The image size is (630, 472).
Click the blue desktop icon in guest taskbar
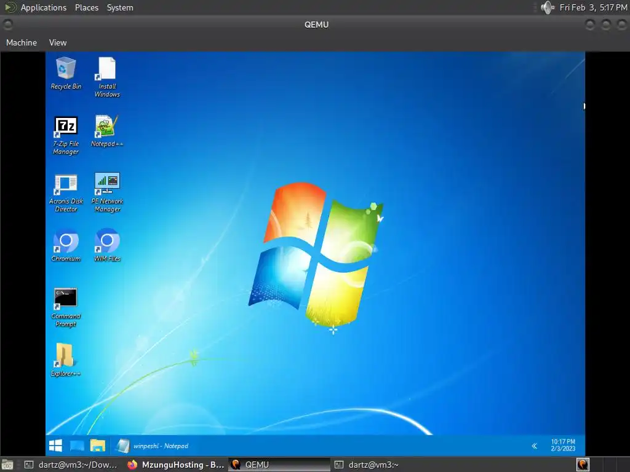77,446
